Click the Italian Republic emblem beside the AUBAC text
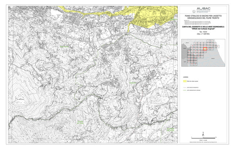This screenshot has height=149, width=234. pyautogui.click(x=194, y=11)
